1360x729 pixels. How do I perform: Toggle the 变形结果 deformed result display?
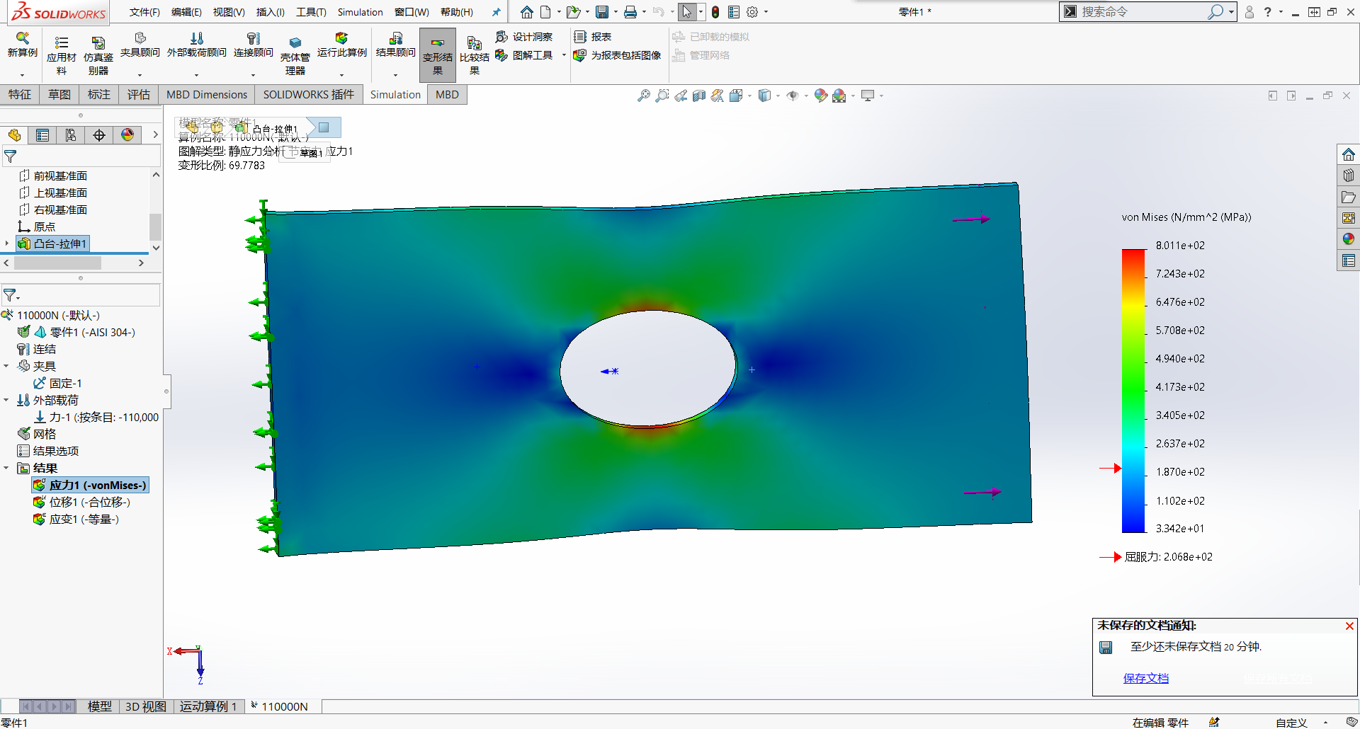438,53
